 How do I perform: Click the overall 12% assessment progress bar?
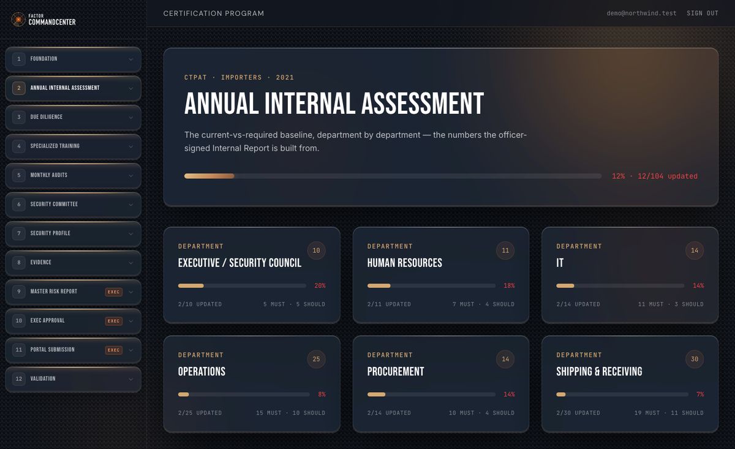point(393,176)
